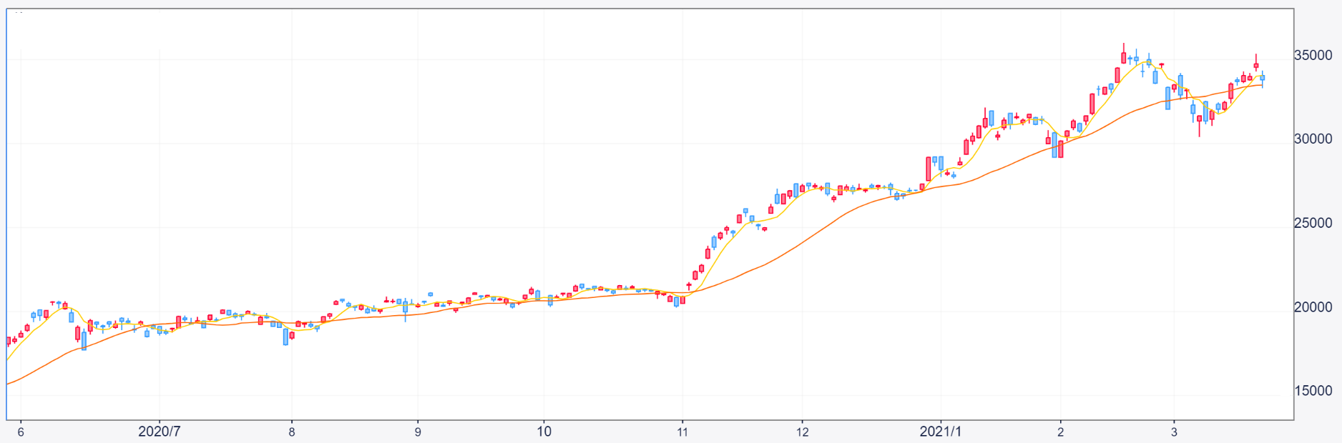The image size is (1342, 443).
Task: Select the 30000 price axis label
Action: point(1313,139)
